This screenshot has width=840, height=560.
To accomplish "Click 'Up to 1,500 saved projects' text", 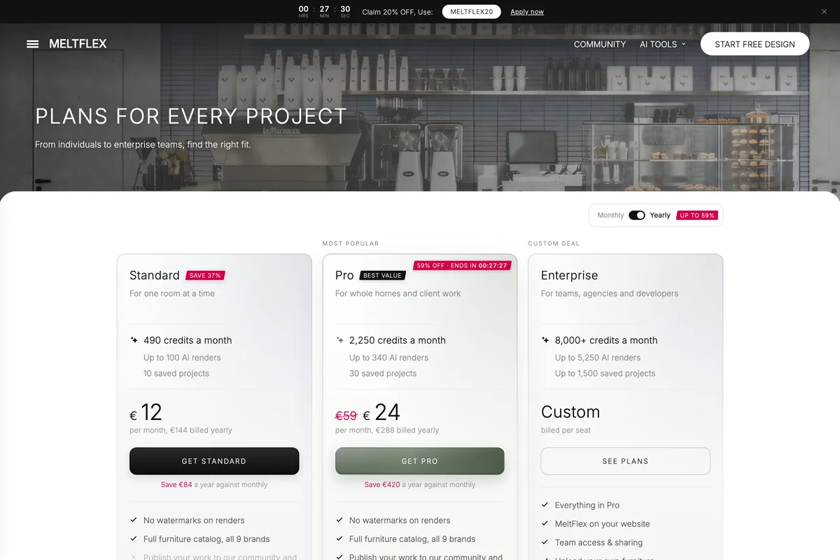I will 605,374.
